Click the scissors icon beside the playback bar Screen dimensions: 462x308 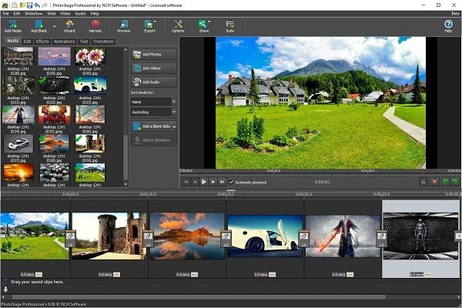423,182
